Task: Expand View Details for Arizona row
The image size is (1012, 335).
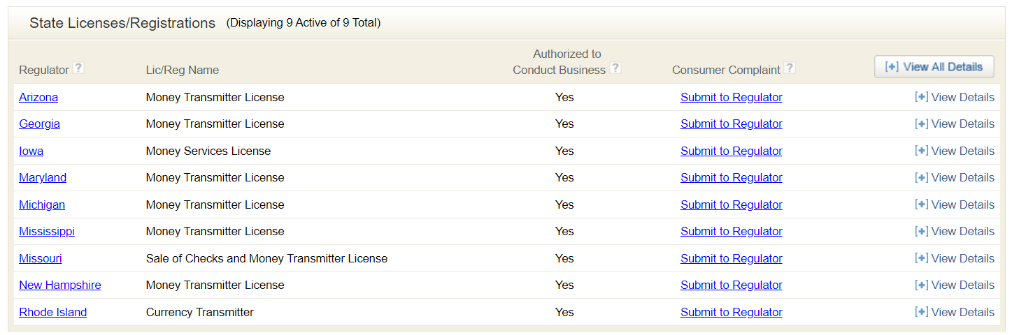Action: [x=954, y=97]
